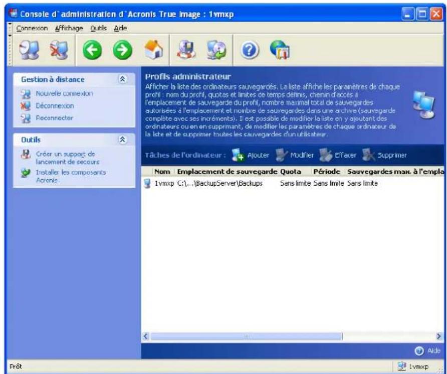
Task: Click the Nouvelle connexion link
Action: 64,94
